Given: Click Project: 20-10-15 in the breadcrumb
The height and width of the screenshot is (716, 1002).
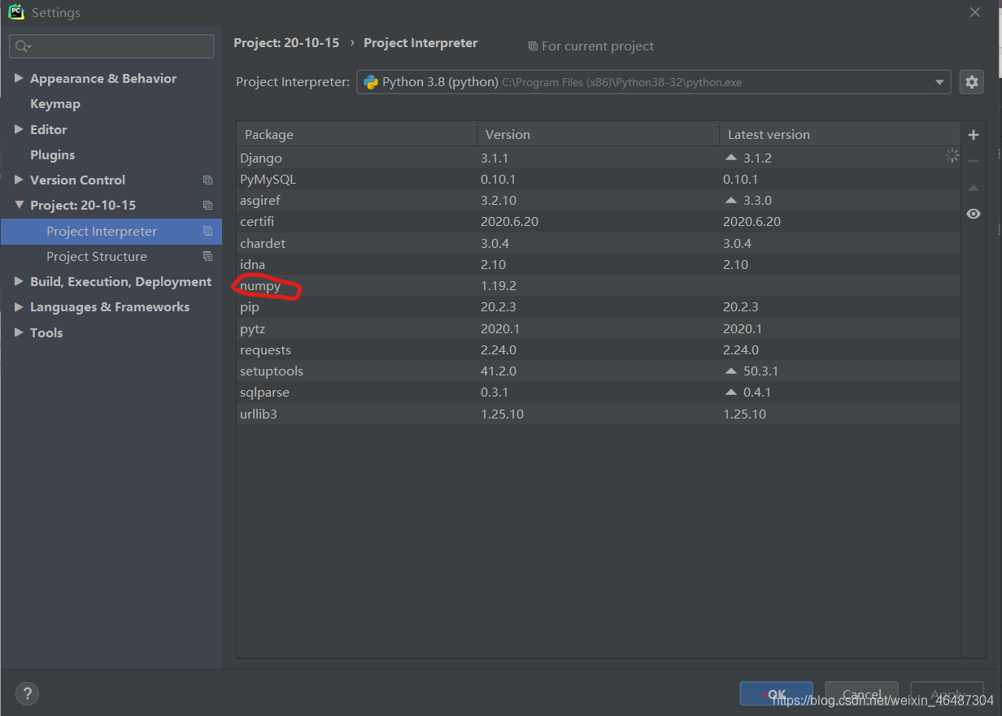Looking at the screenshot, I should click(x=286, y=43).
